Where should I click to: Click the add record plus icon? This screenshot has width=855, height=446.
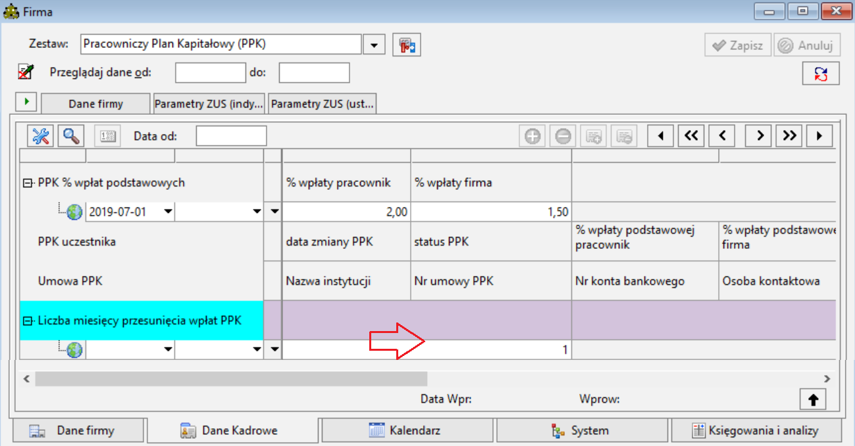pyautogui.click(x=533, y=136)
